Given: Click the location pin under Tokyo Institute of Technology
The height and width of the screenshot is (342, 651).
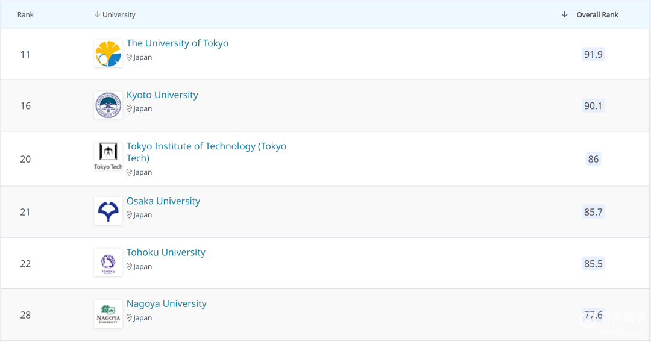Looking at the screenshot, I should 129,172.
